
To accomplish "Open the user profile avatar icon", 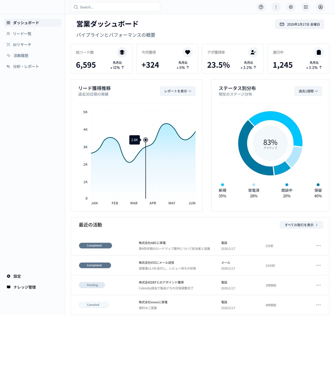I will [321, 7].
